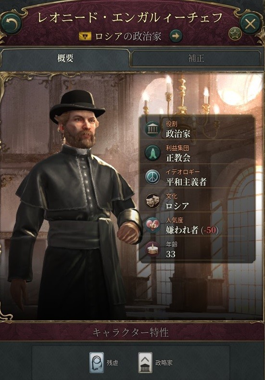Click the age birthday cake icon
The width and height of the screenshot is (265, 380).
coord(152,249)
